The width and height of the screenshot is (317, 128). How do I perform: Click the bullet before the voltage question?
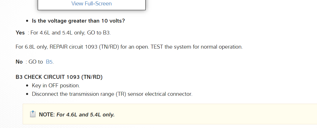[x=27, y=21]
